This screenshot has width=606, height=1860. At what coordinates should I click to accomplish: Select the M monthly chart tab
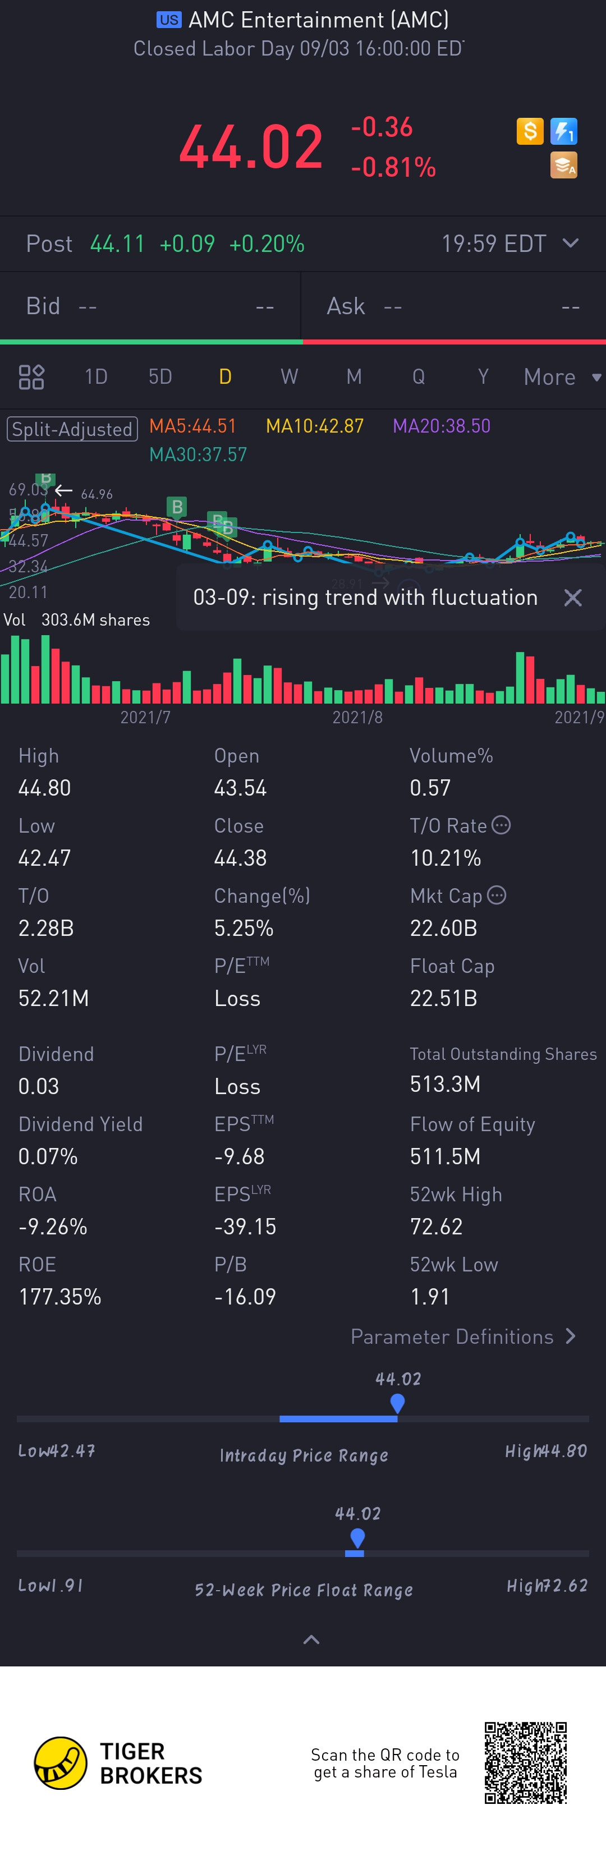[354, 377]
